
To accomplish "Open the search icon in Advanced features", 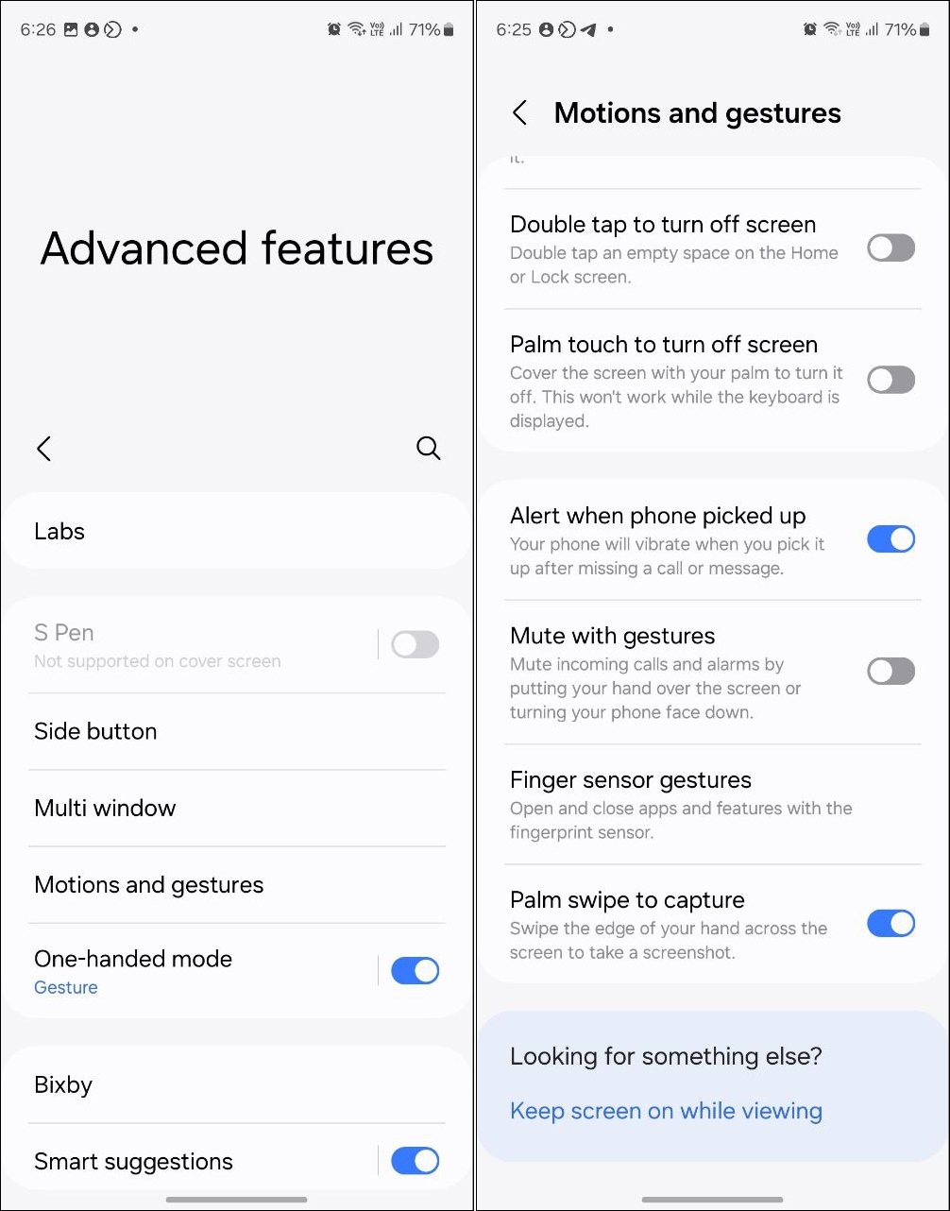I will click(428, 448).
